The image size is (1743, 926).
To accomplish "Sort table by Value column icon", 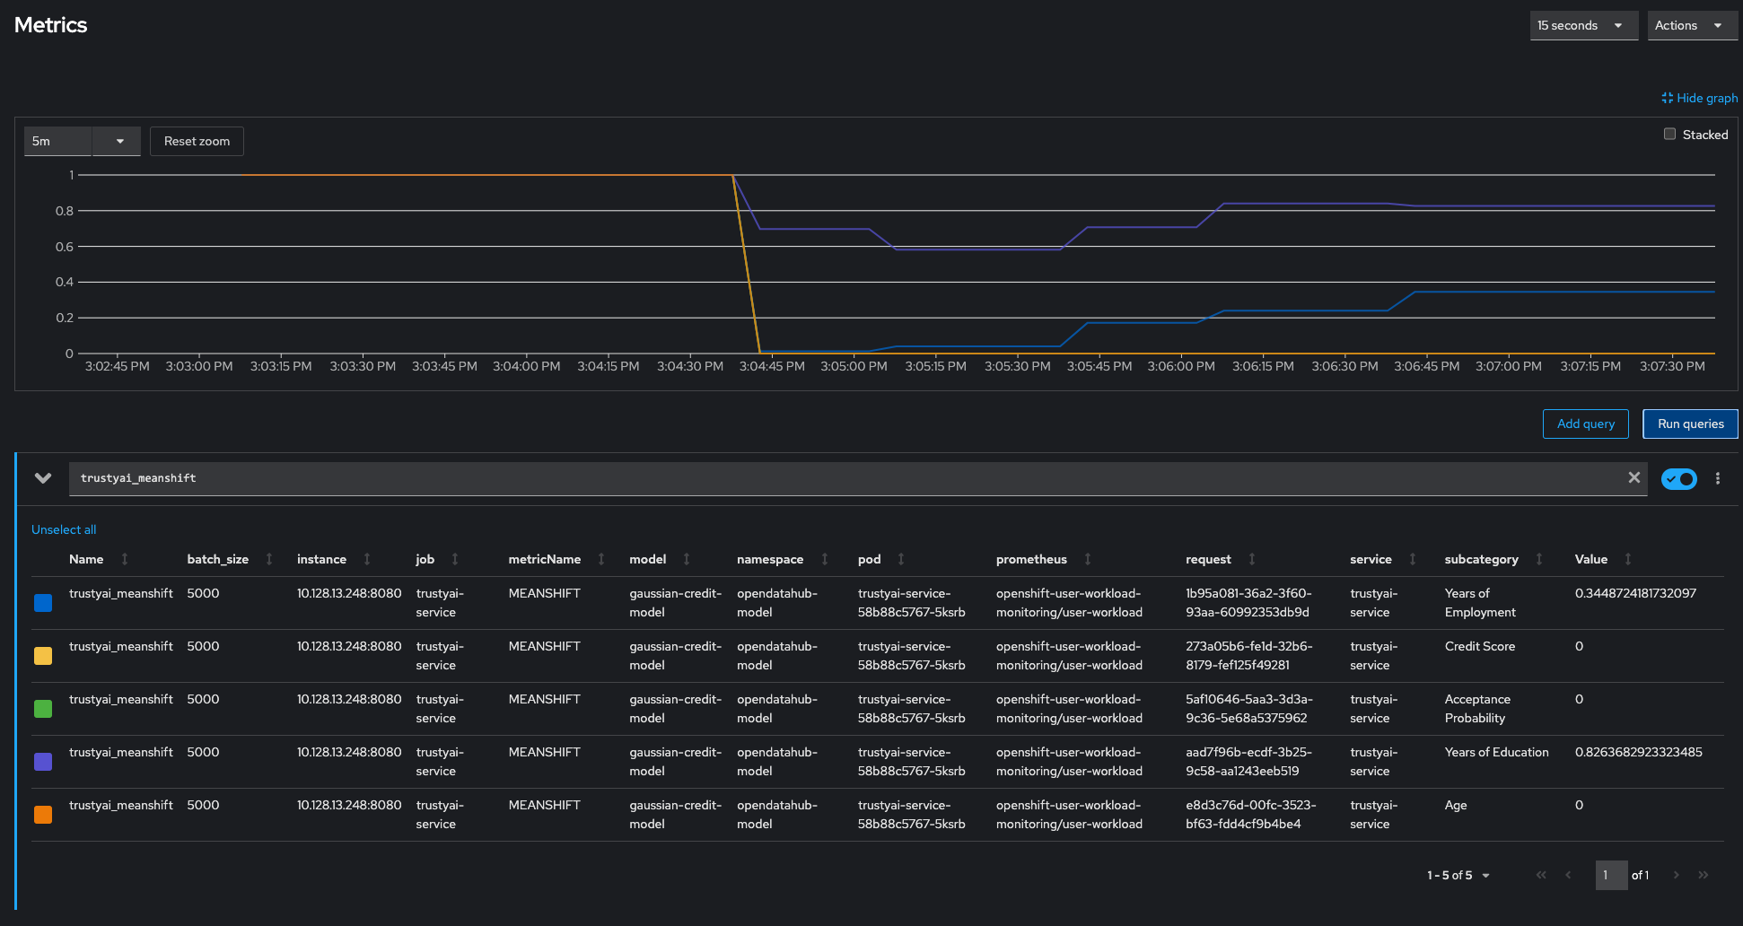I will (1628, 559).
